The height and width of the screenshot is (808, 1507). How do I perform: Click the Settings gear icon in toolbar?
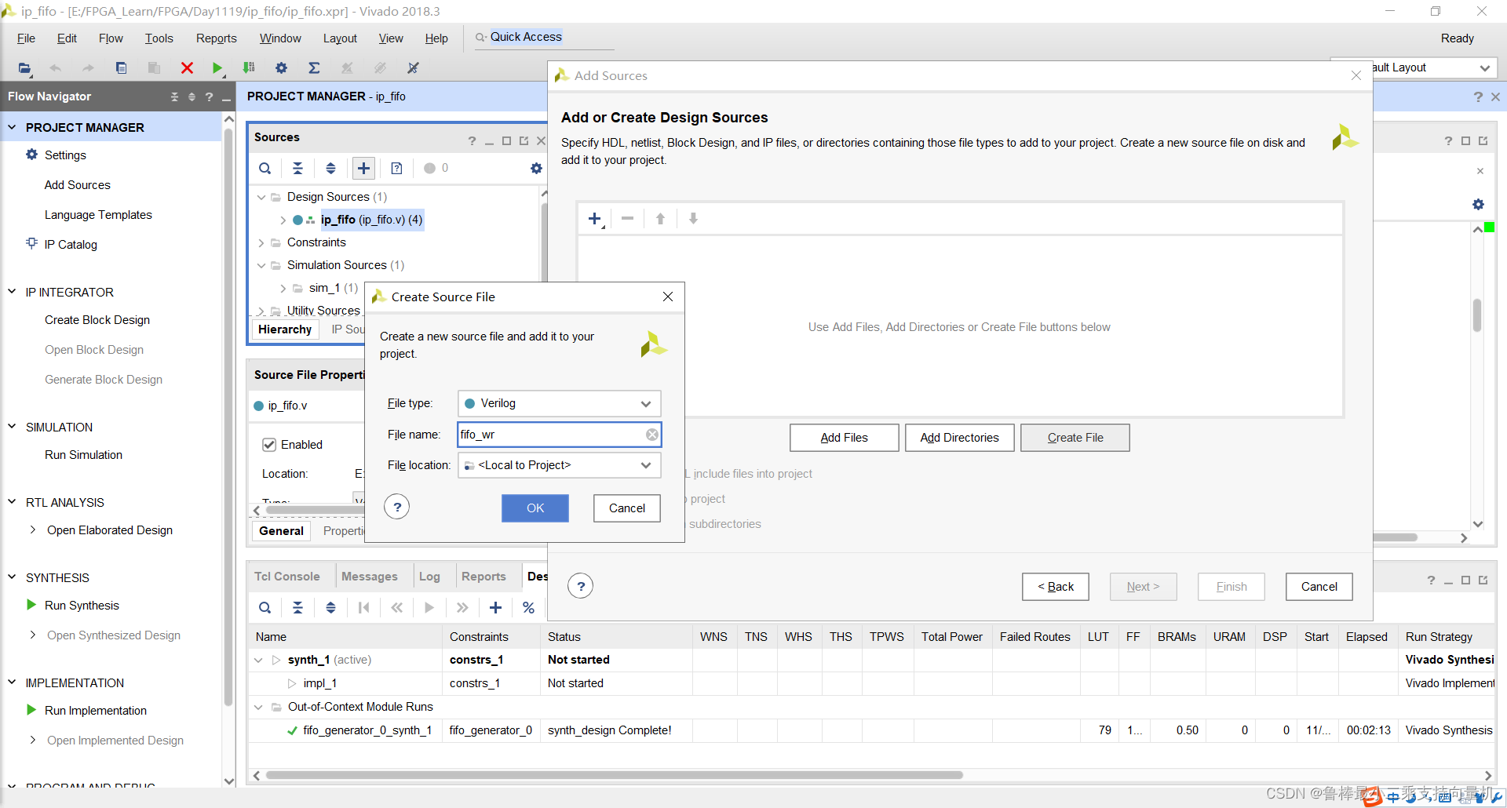coord(281,68)
